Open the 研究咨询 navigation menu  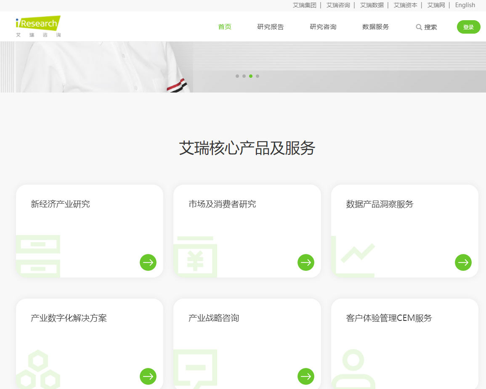pos(323,27)
